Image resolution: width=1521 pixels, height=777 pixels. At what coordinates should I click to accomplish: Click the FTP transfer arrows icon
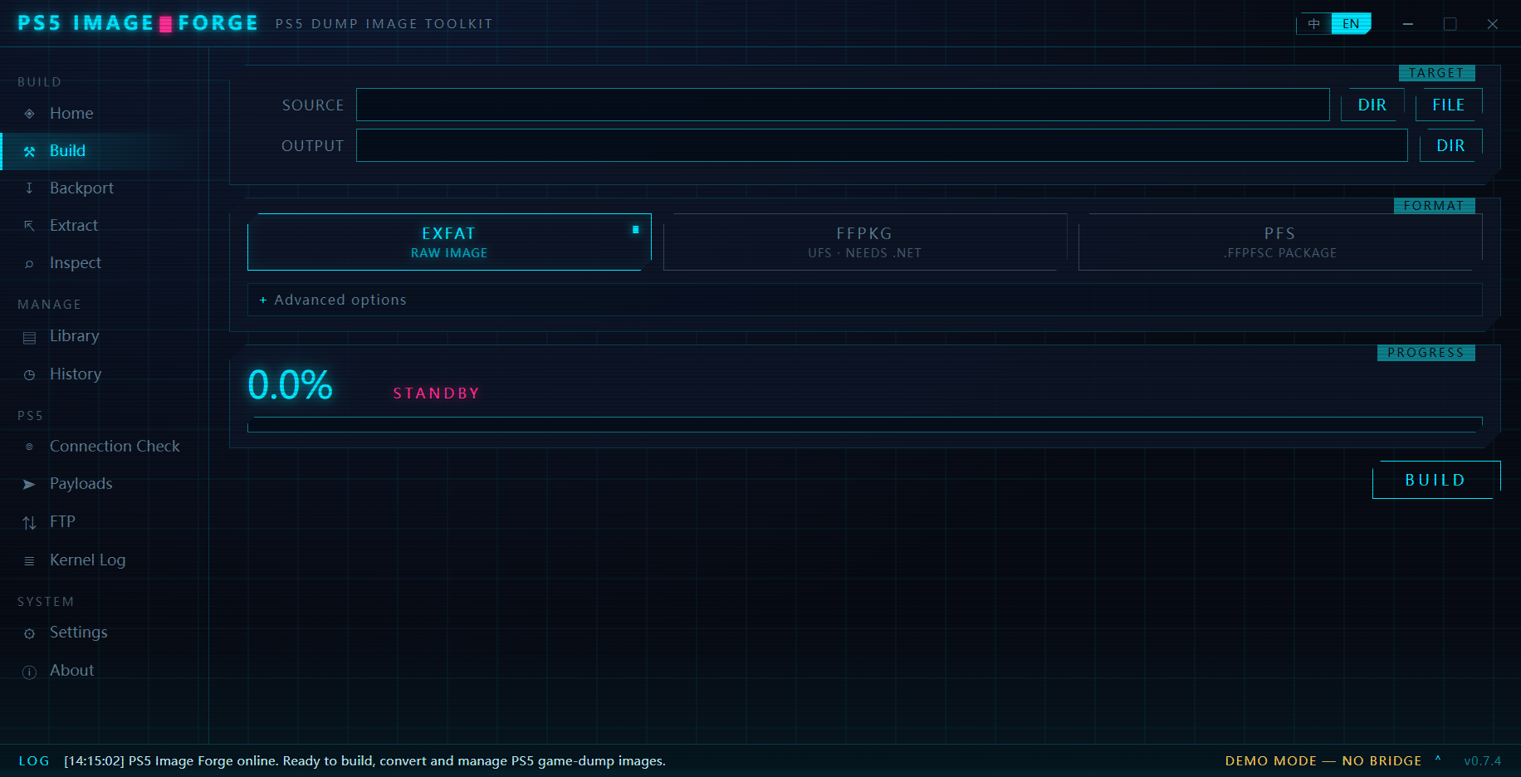pos(29,522)
